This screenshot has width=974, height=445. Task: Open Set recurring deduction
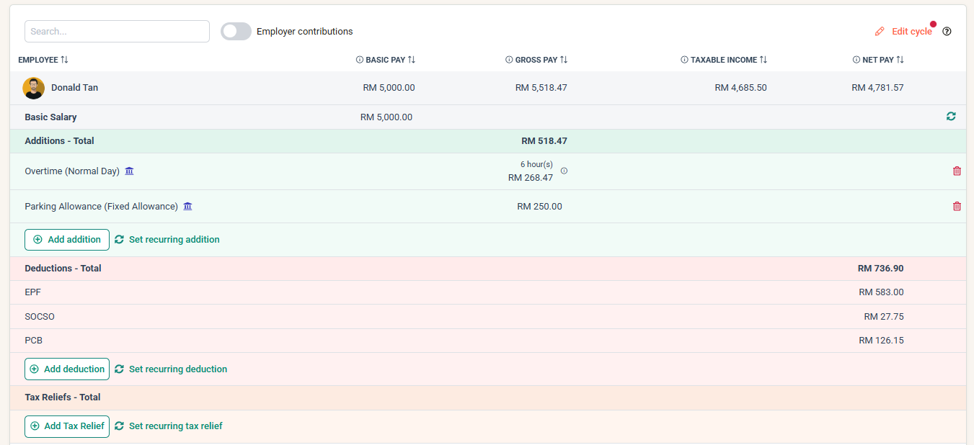(x=177, y=369)
